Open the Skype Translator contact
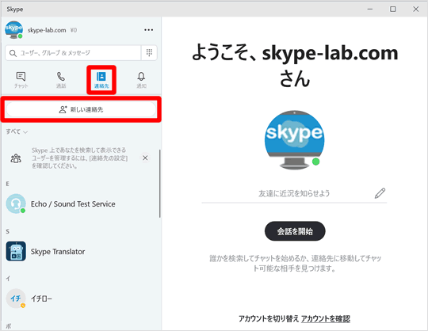This screenshot has width=428, height=331. coord(81,251)
